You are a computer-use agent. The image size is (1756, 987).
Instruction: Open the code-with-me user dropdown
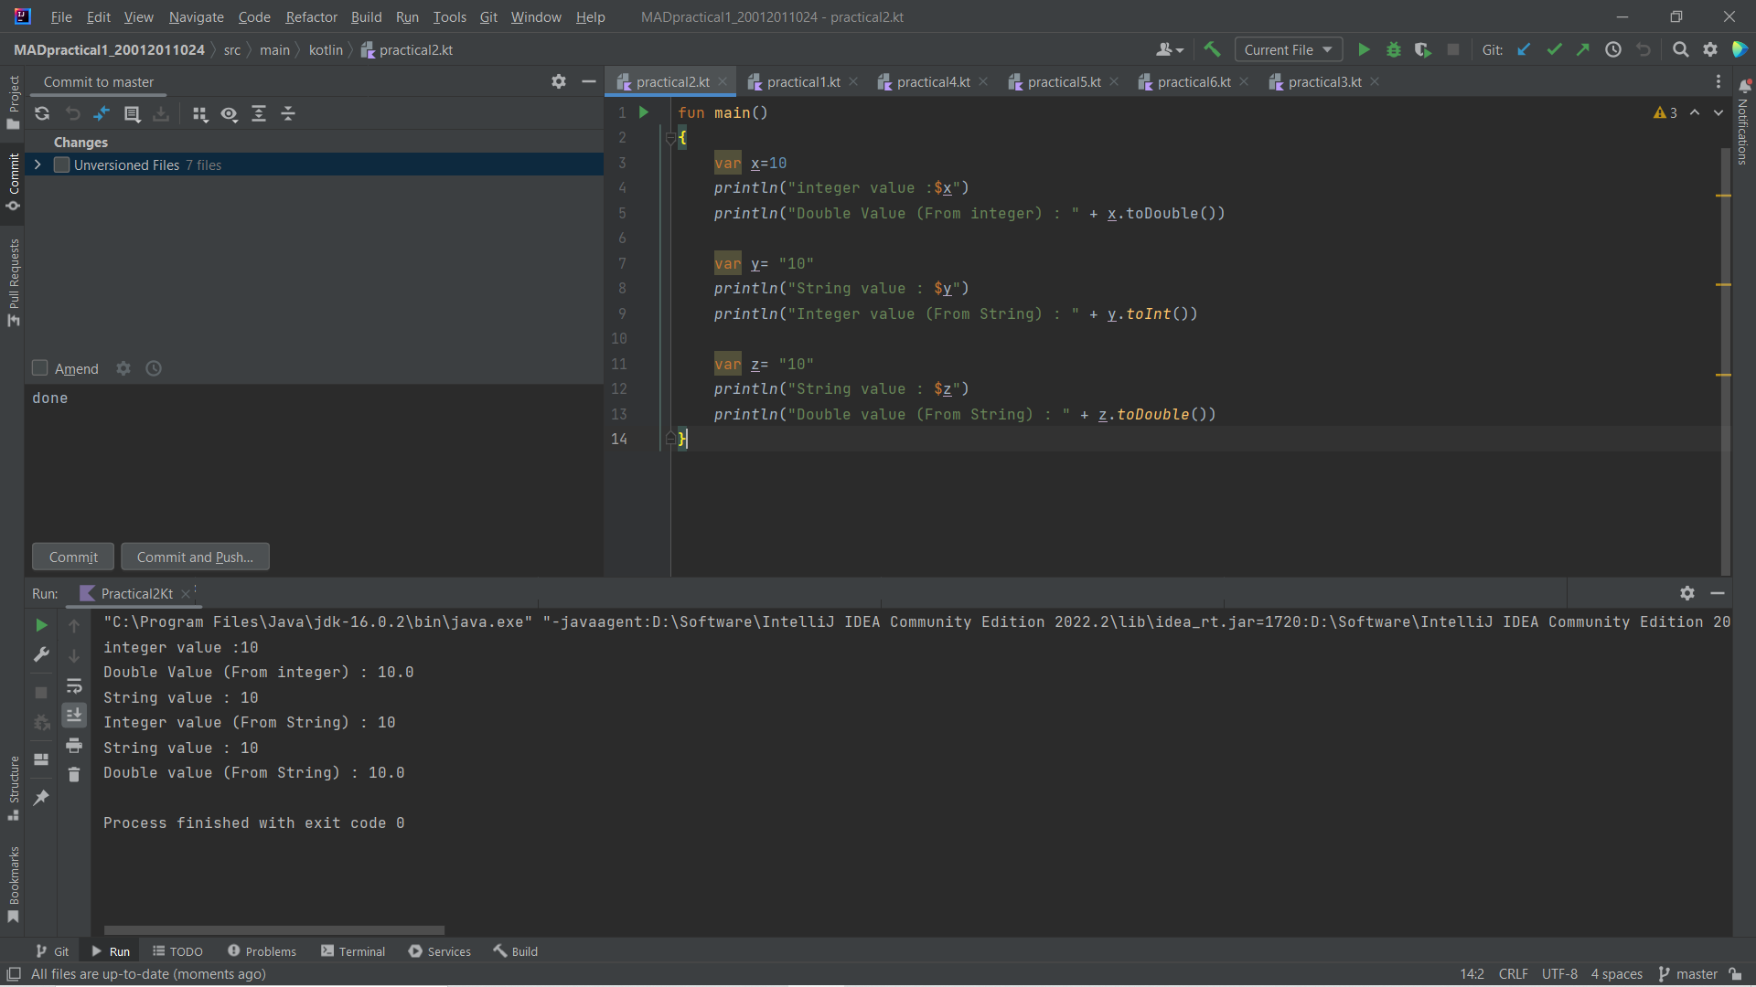(1170, 49)
